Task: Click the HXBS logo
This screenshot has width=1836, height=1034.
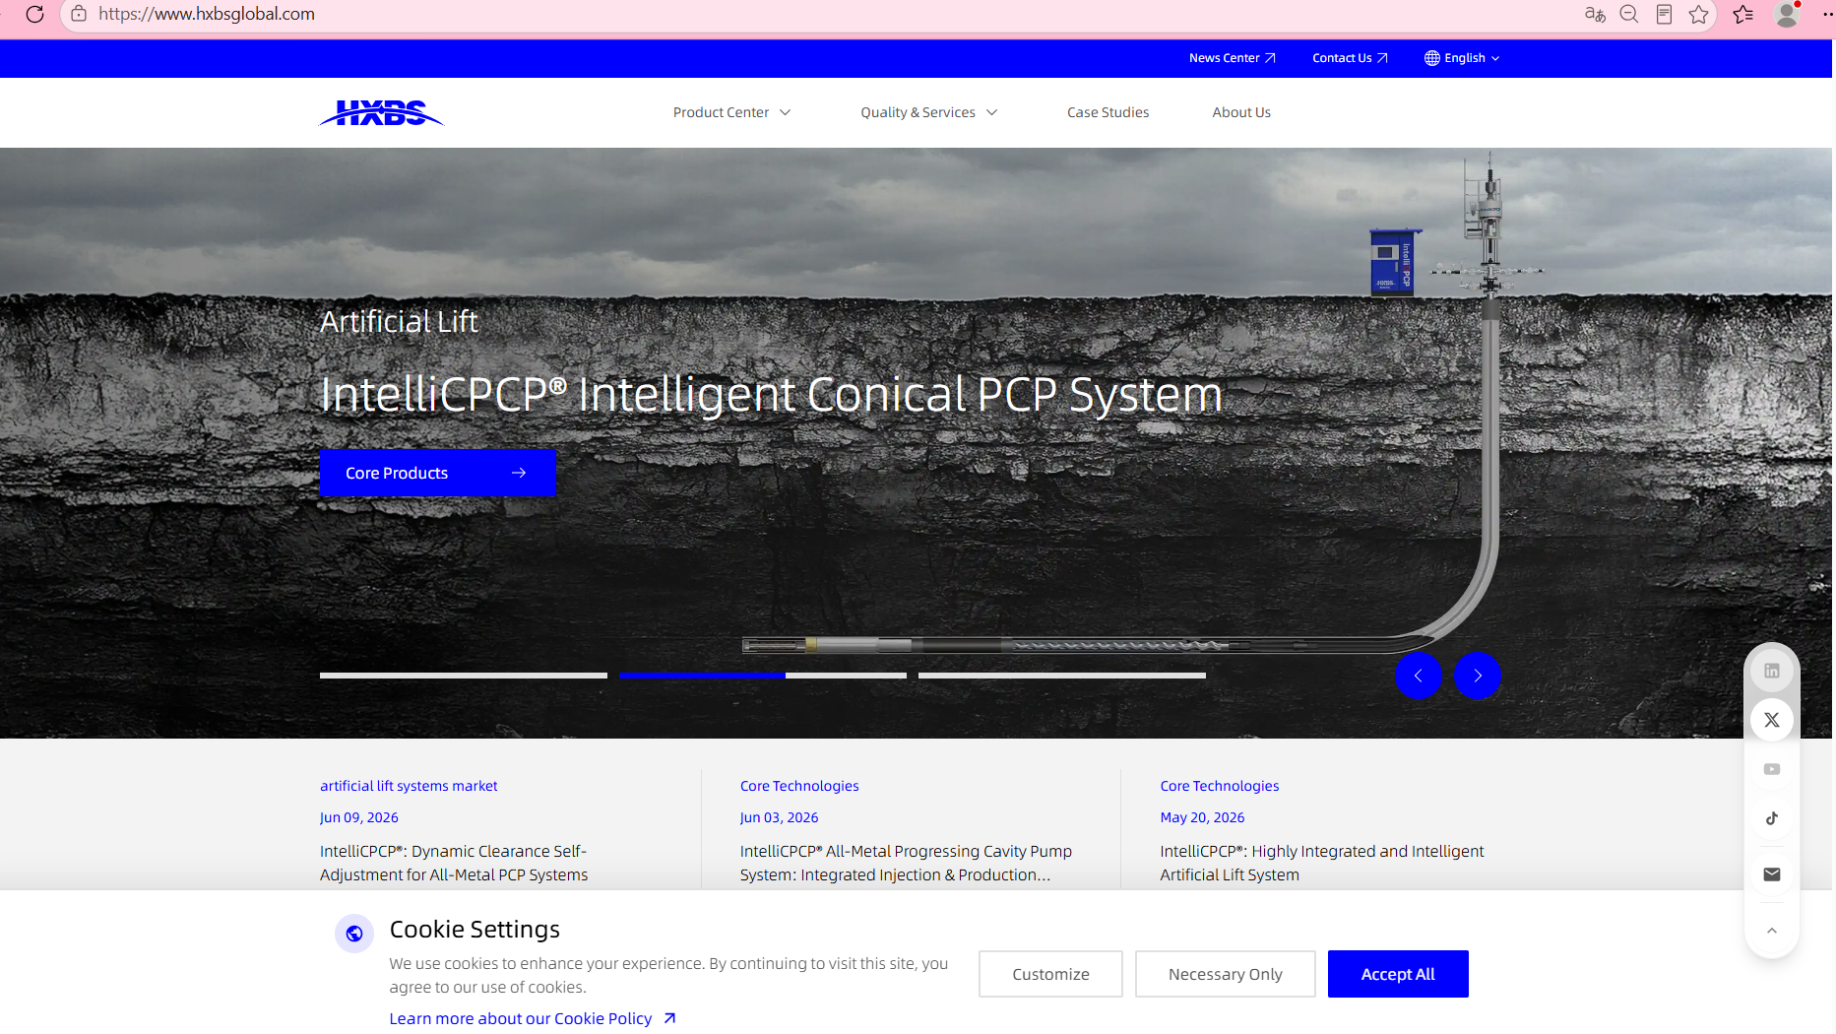Action: coord(382,113)
